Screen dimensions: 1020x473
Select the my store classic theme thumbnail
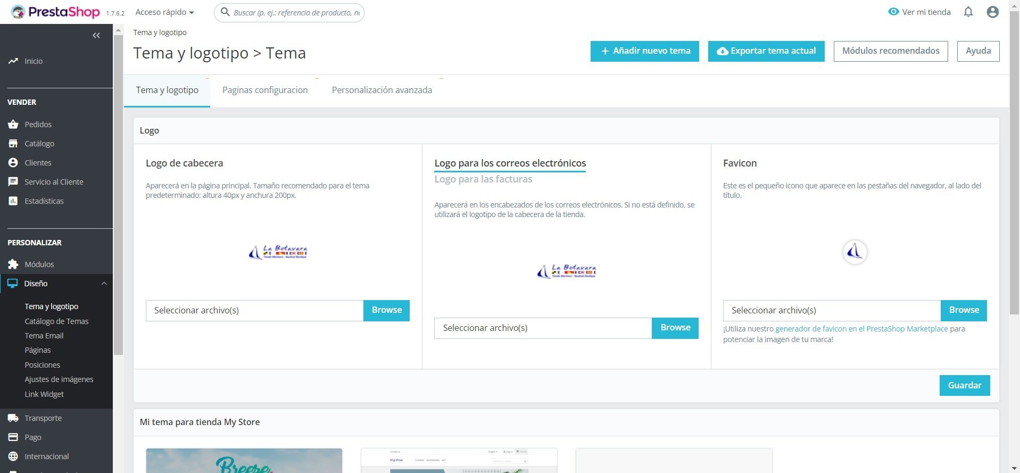tap(459, 461)
